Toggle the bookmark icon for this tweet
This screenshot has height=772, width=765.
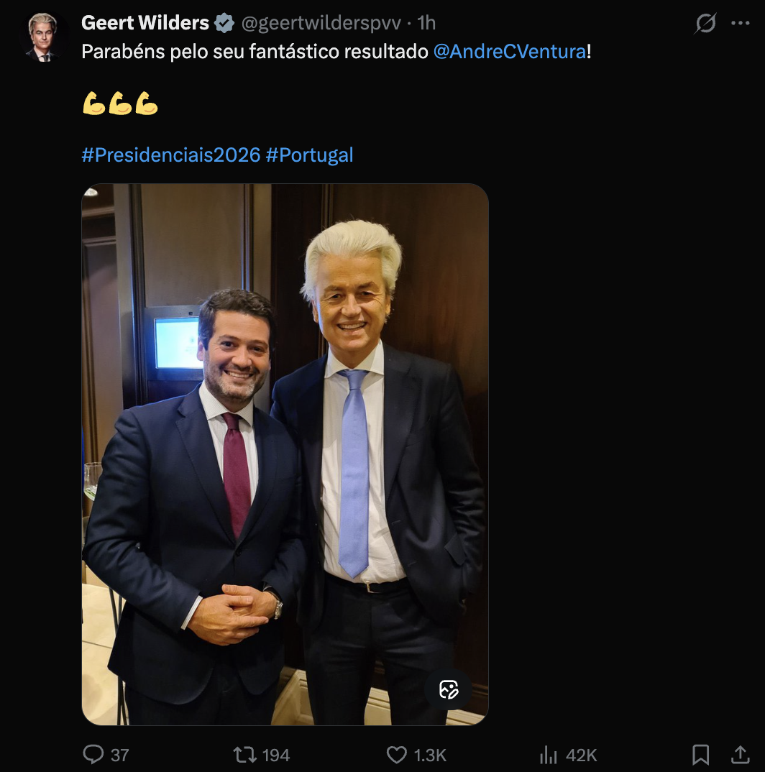(700, 754)
